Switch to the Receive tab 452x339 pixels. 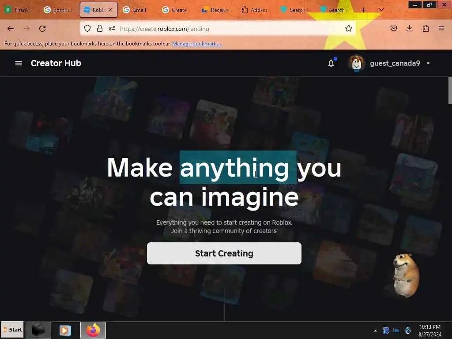click(x=216, y=10)
